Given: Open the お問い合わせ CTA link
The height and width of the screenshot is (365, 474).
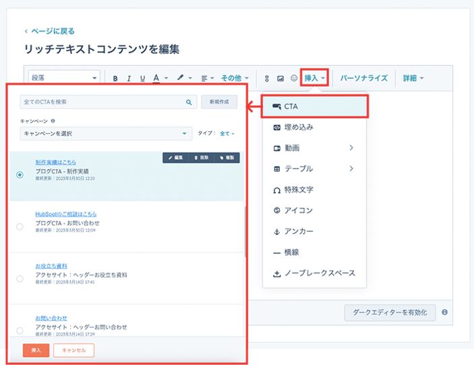Looking at the screenshot, I should (51, 319).
